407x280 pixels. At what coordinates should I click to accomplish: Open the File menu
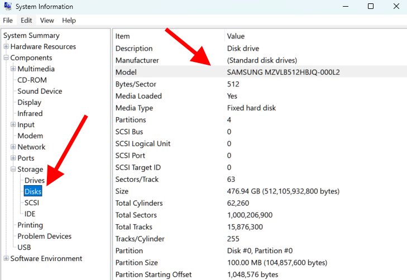tap(8, 20)
